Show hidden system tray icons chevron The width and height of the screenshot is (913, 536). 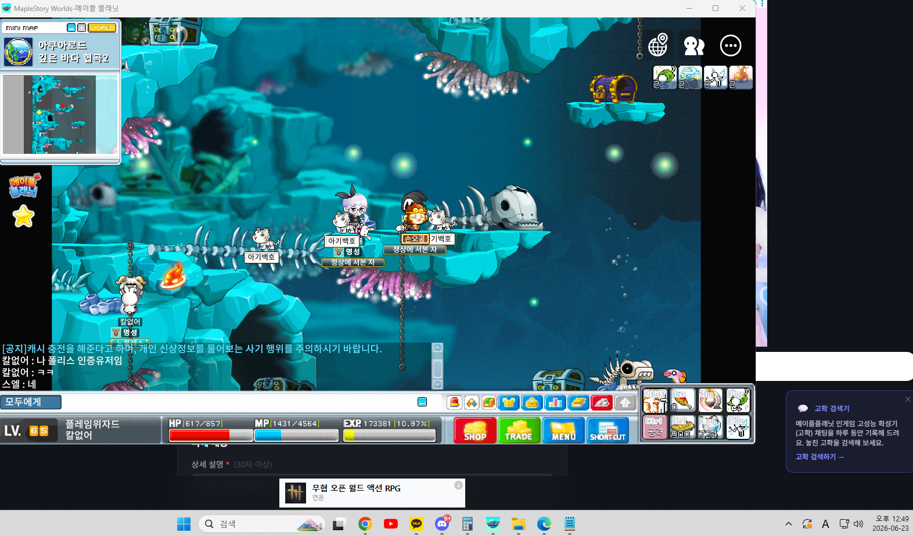[x=788, y=524]
